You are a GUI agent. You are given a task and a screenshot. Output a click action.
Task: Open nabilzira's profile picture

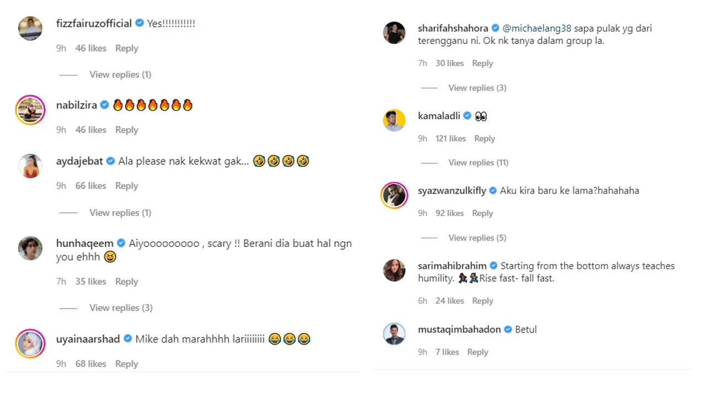pyautogui.click(x=30, y=110)
